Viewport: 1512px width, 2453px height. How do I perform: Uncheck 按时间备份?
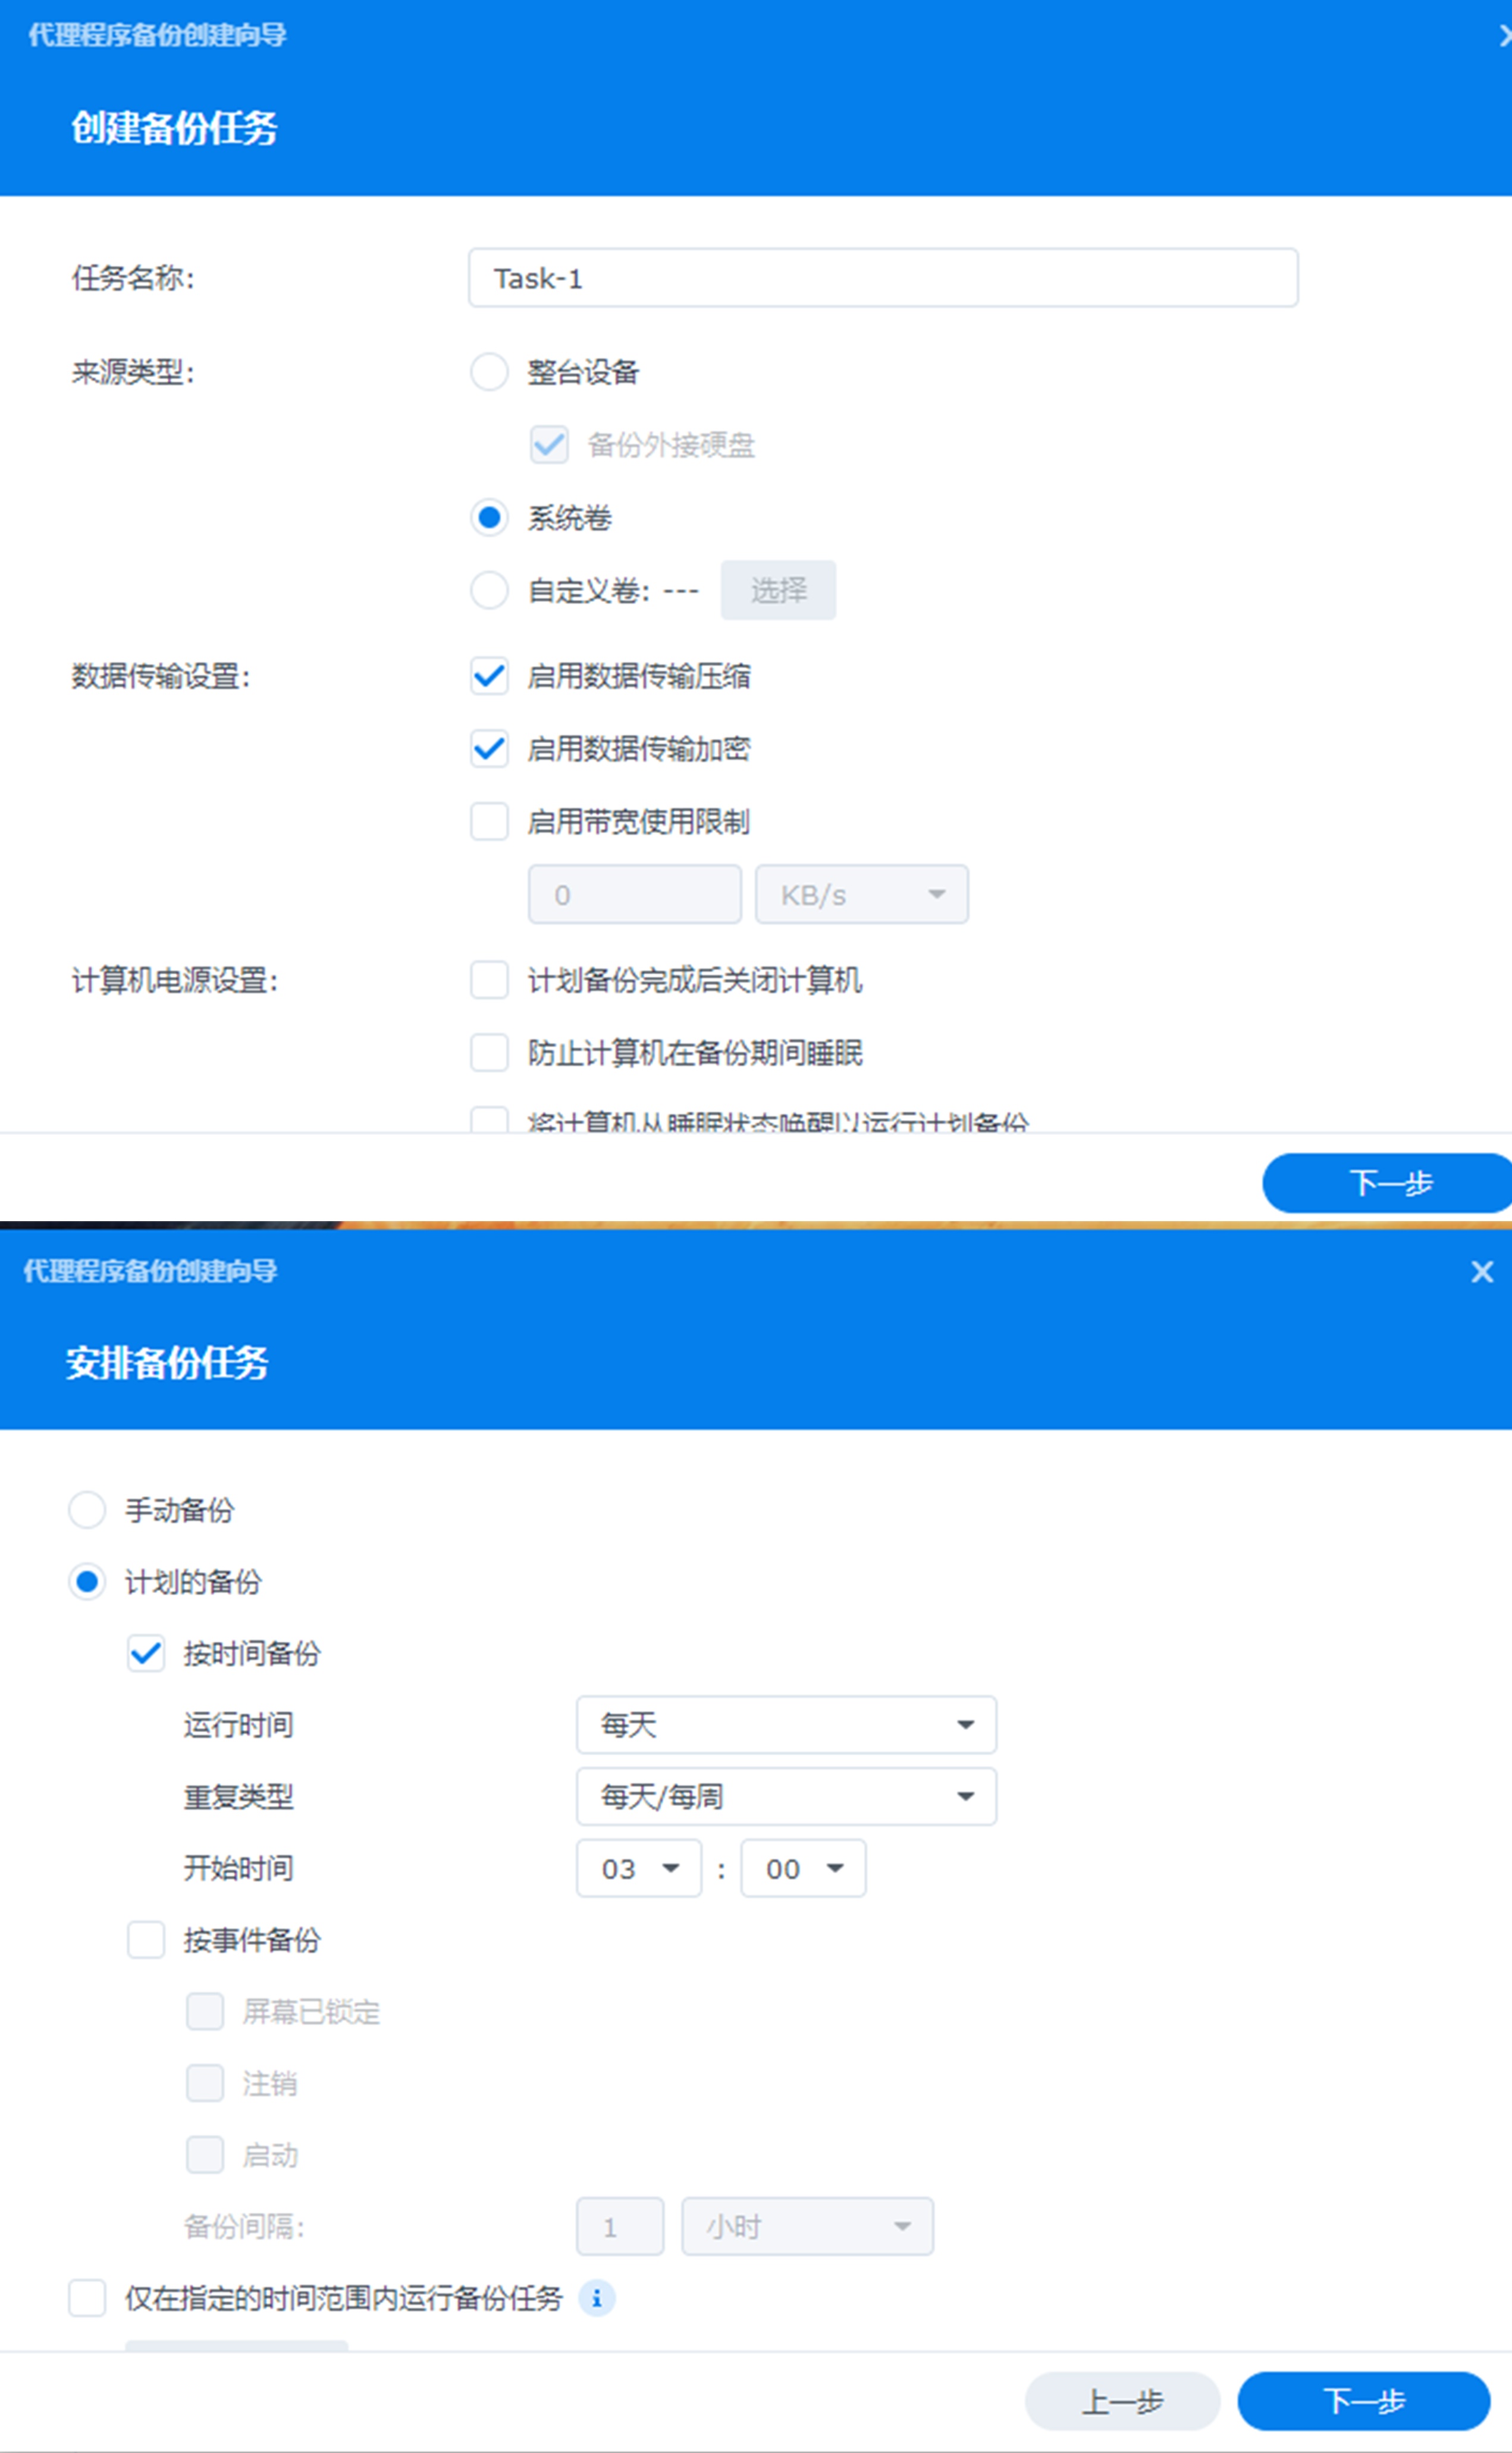coord(146,1653)
